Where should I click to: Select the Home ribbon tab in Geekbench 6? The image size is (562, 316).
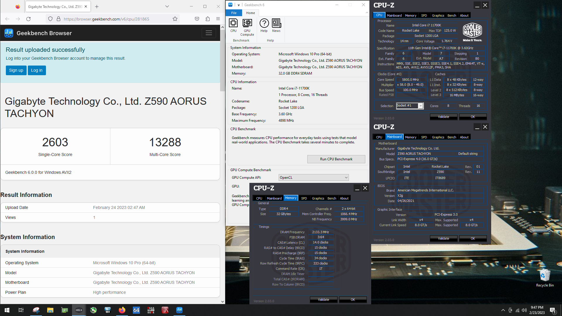click(251, 13)
